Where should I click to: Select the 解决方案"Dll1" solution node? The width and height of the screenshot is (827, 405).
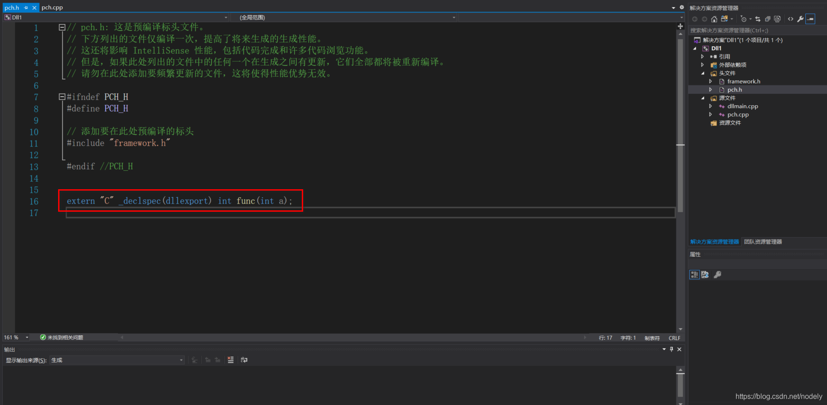tap(742, 40)
